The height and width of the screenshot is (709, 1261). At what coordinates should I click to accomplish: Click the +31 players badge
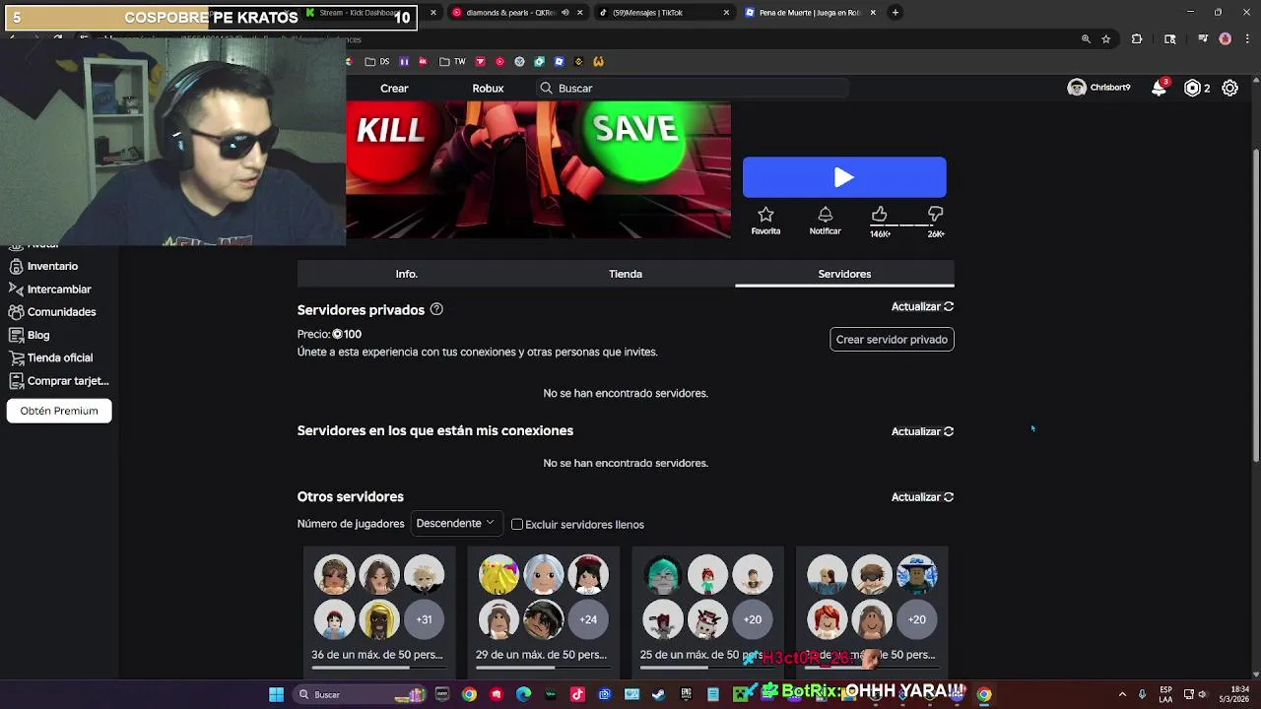(424, 619)
